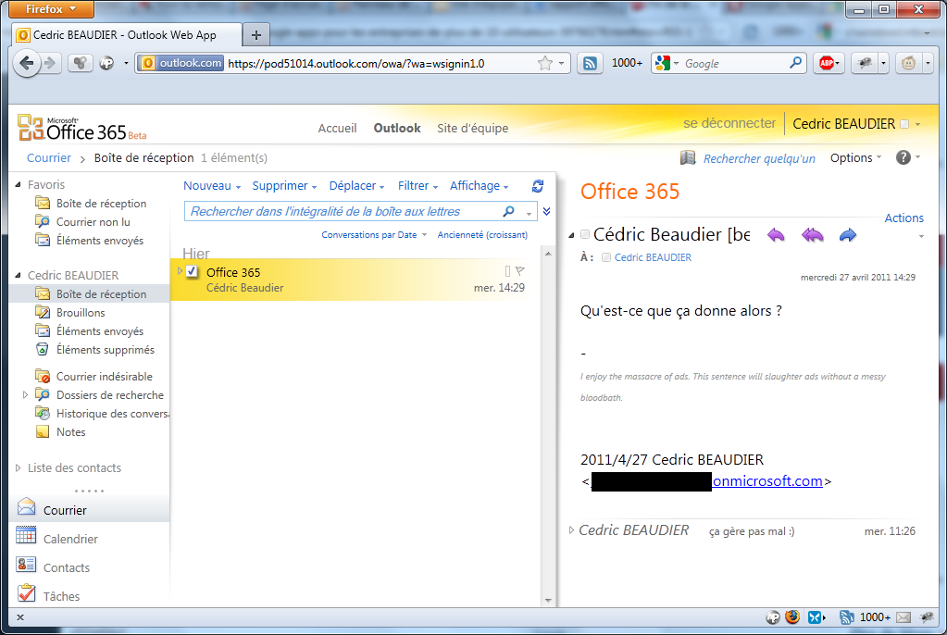
Task: Open Courrier mail envelope icon in bottom navigation
Action: (x=27, y=507)
